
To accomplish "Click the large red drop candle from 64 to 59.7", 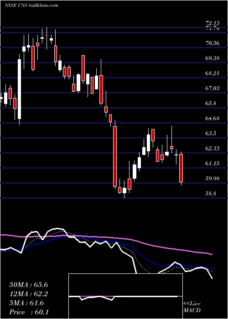I will (x=115, y=156).
